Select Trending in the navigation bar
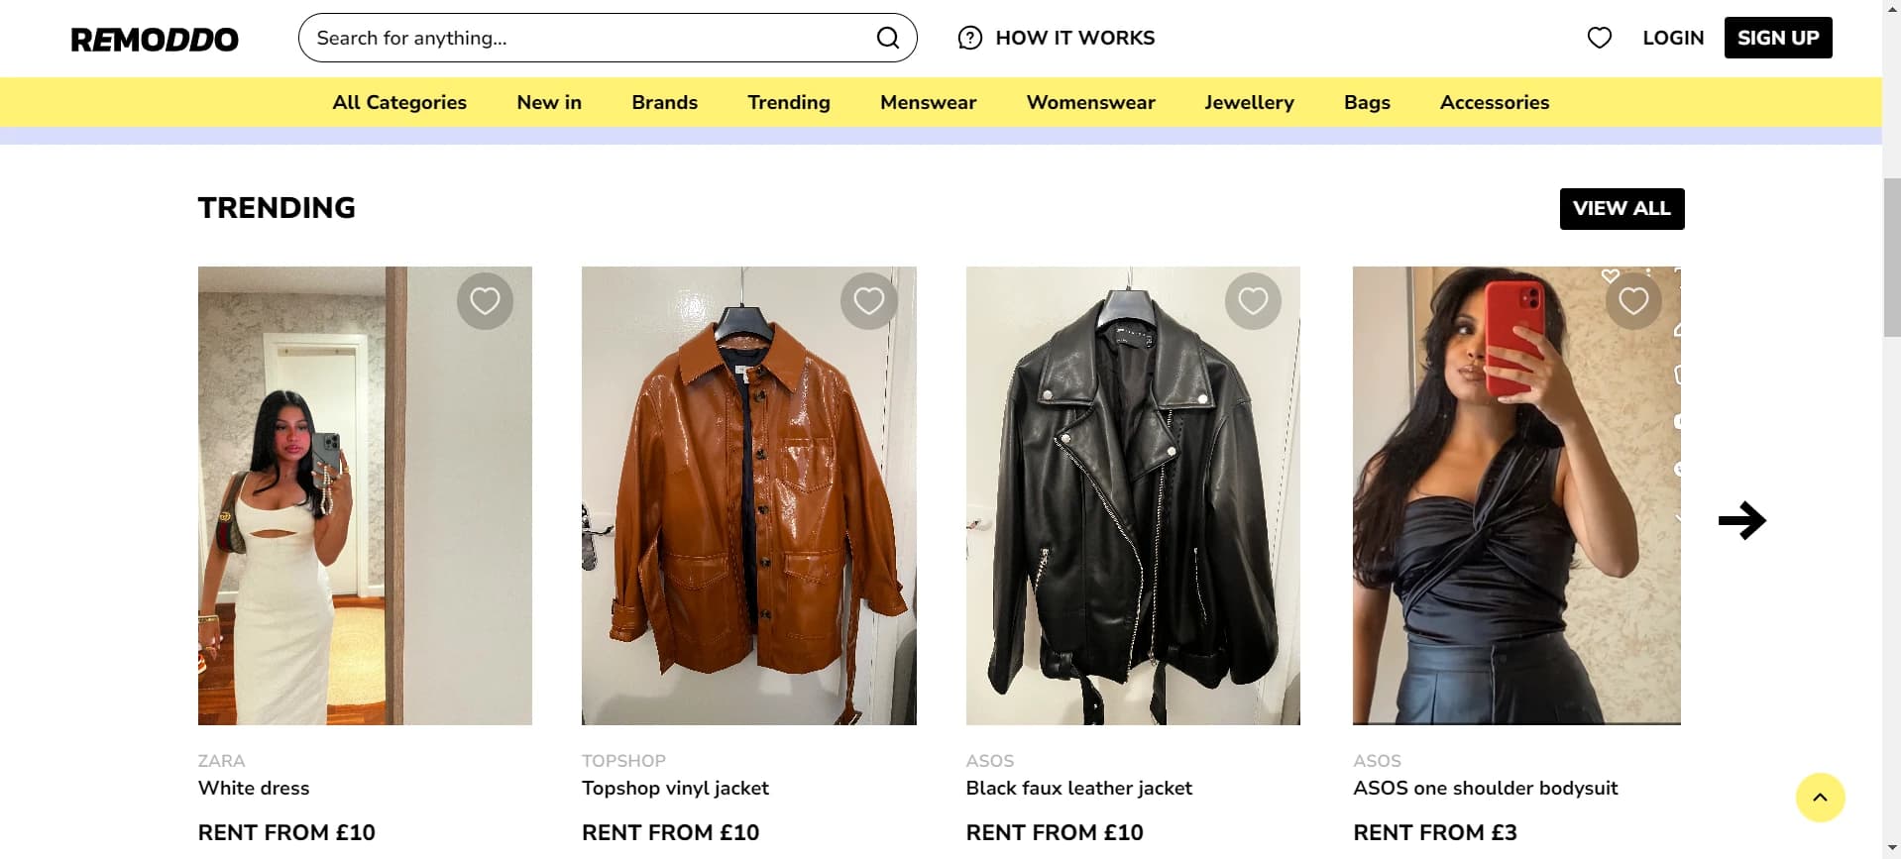The image size is (1901, 859). point(789,102)
